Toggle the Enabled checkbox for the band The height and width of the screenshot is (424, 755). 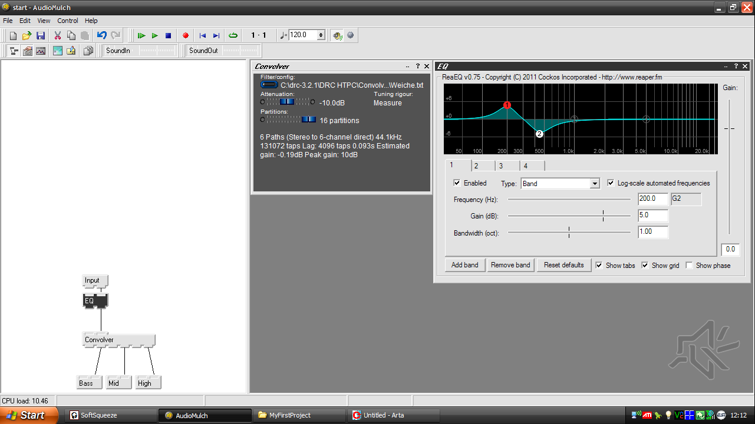pos(457,183)
